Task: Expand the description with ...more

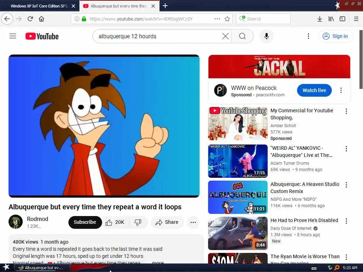Action: point(157,262)
